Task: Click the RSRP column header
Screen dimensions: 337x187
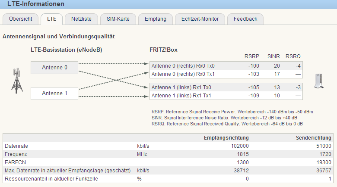Action: point(252,56)
